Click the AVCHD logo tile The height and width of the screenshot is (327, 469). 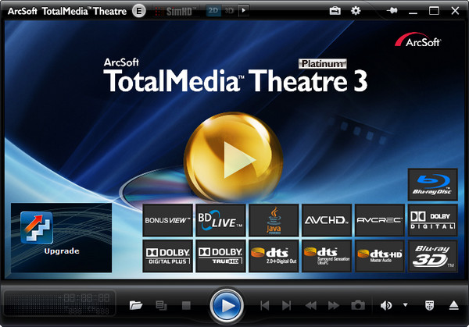coord(327,220)
